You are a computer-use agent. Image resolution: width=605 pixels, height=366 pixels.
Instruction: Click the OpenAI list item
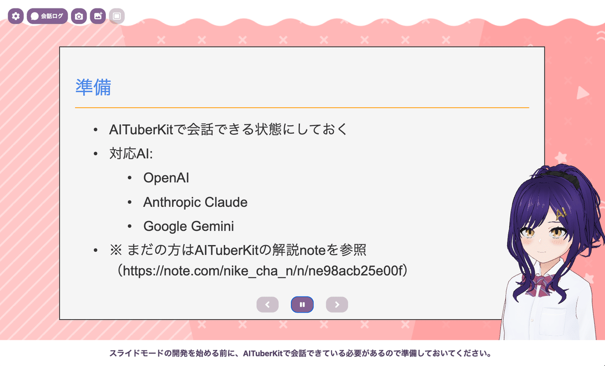click(x=166, y=178)
